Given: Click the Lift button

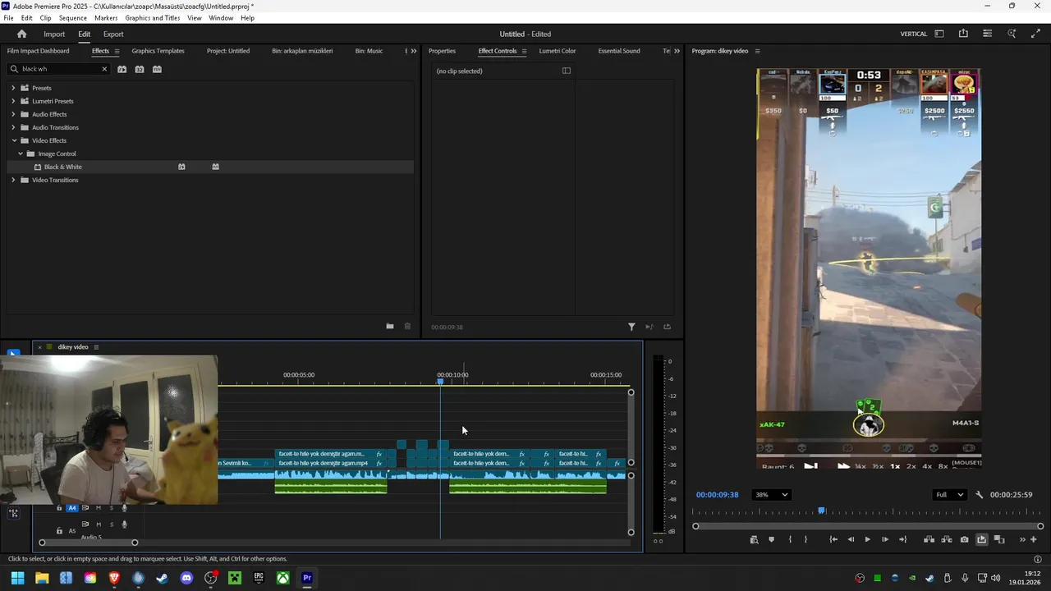Looking at the screenshot, I should [929, 539].
